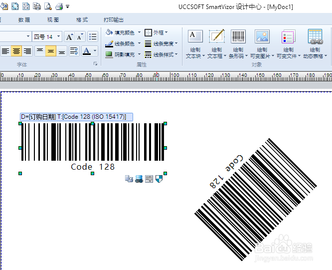Open the font name dropdown
The width and height of the screenshot is (332, 270).
point(28,36)
